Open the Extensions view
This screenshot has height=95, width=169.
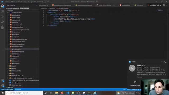pos(3,27)
